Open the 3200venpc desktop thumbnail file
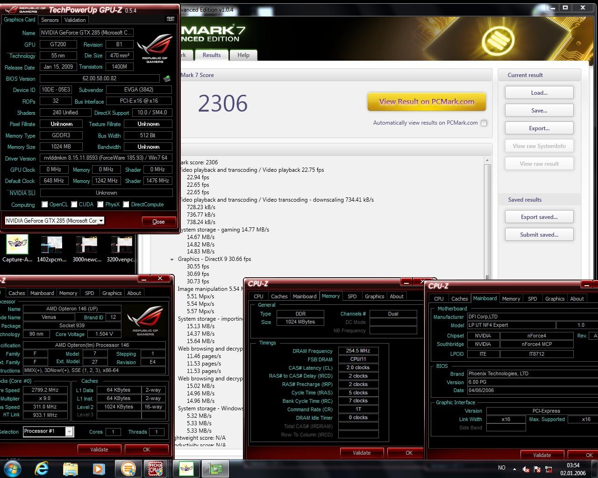 [121, 249]
